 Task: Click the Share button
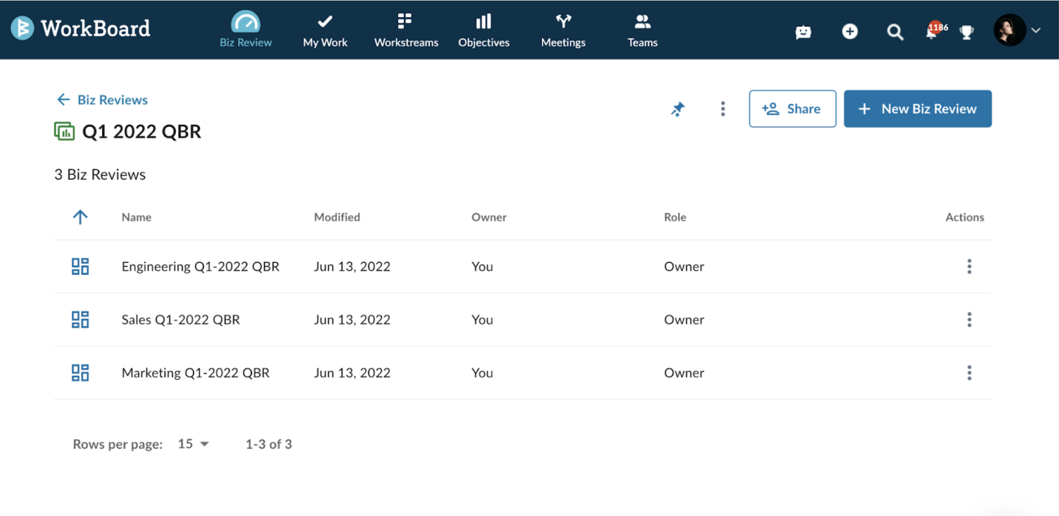[x=792, y=109]
